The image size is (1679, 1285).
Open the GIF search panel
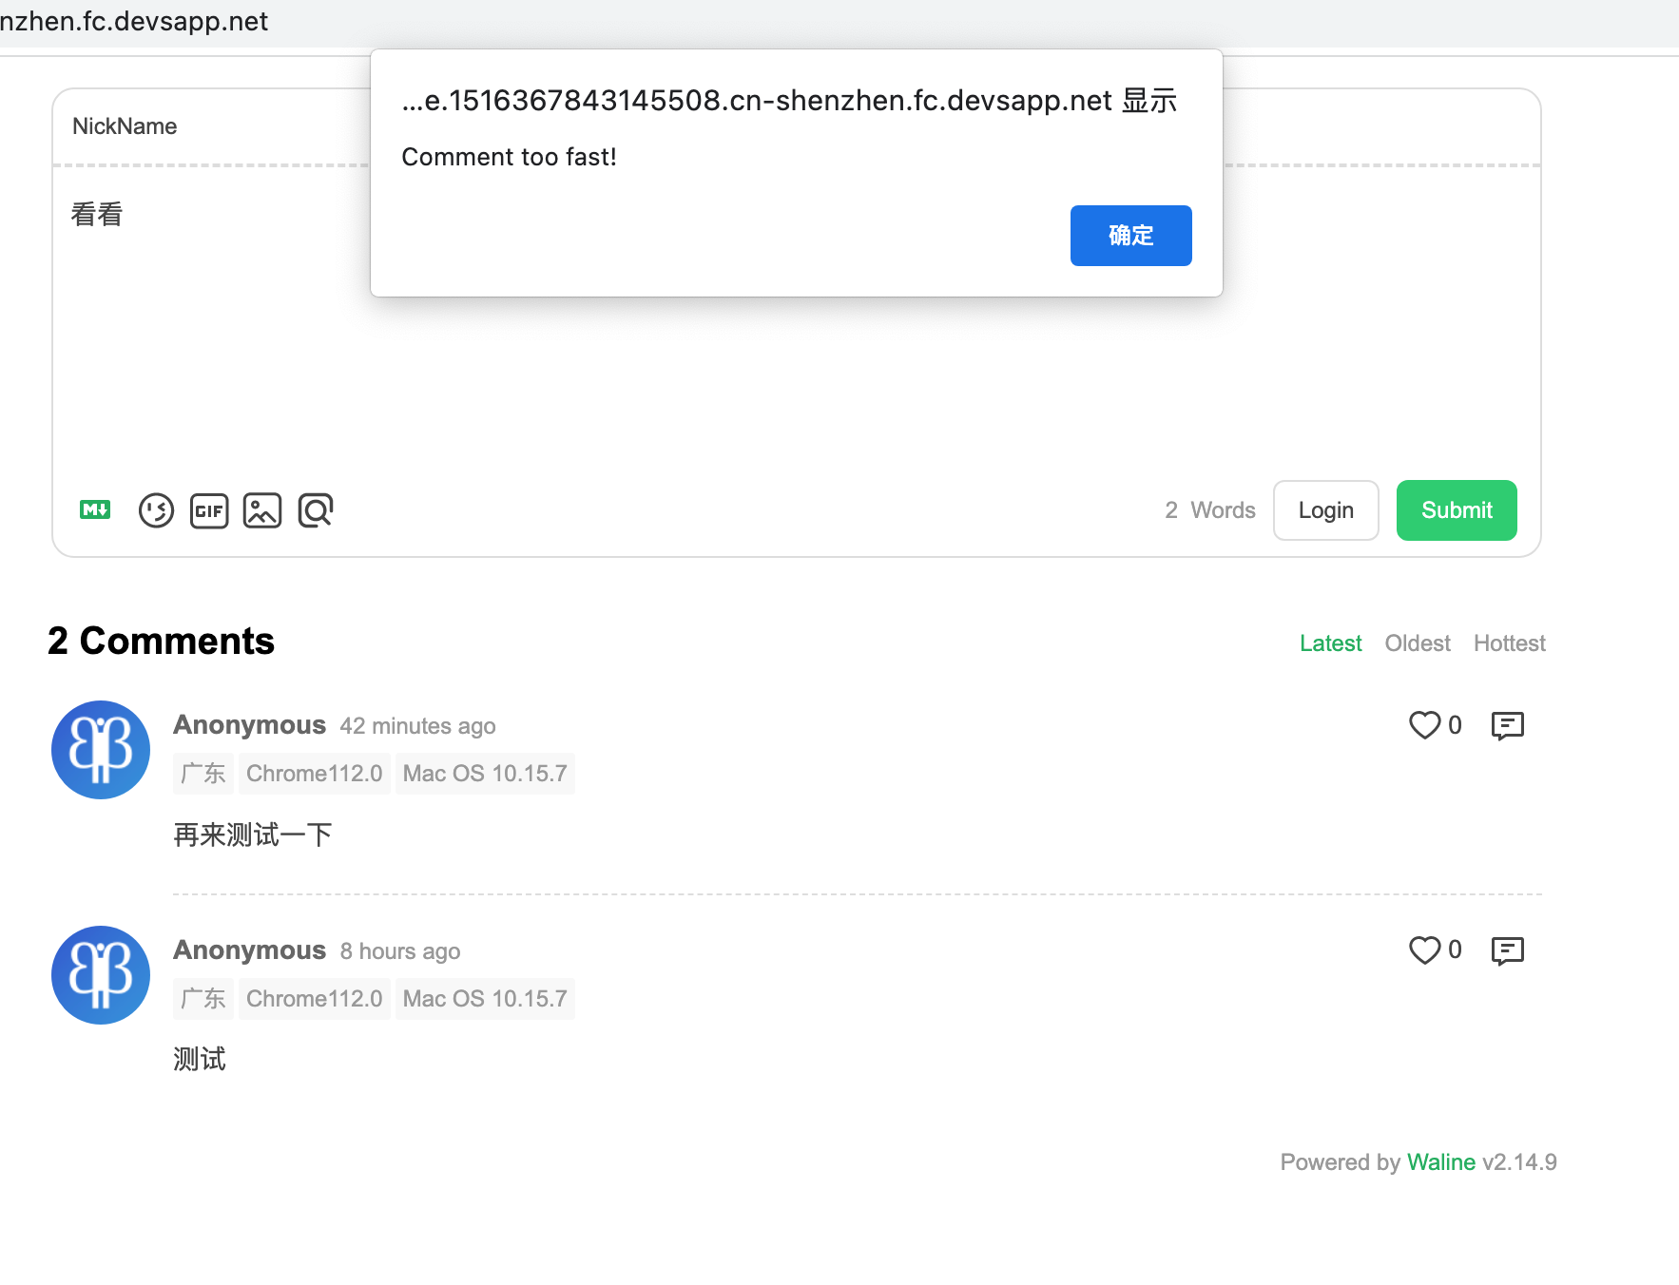208,510
